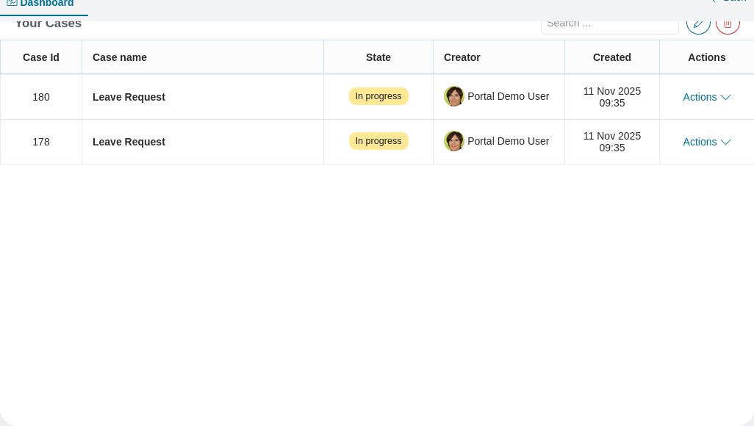Image resolution: width=754 pixels, height=426 pixels.
Task: Click the In progress badge for case 178
Action: tap(378, 141)
